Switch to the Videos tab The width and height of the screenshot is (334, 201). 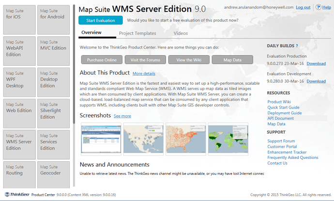point(181,33)
